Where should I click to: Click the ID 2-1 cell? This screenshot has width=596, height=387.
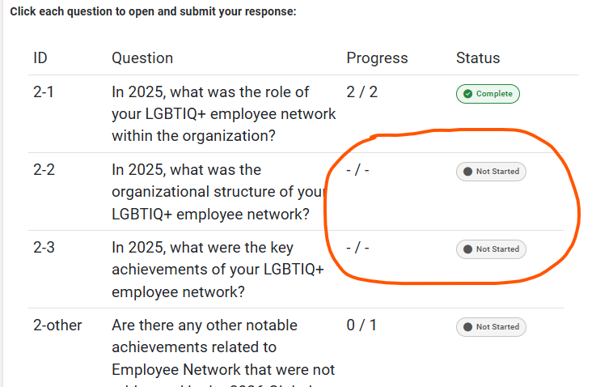[44, 92]
